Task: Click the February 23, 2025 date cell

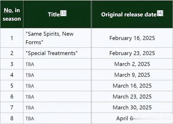Action: [132, 53]
